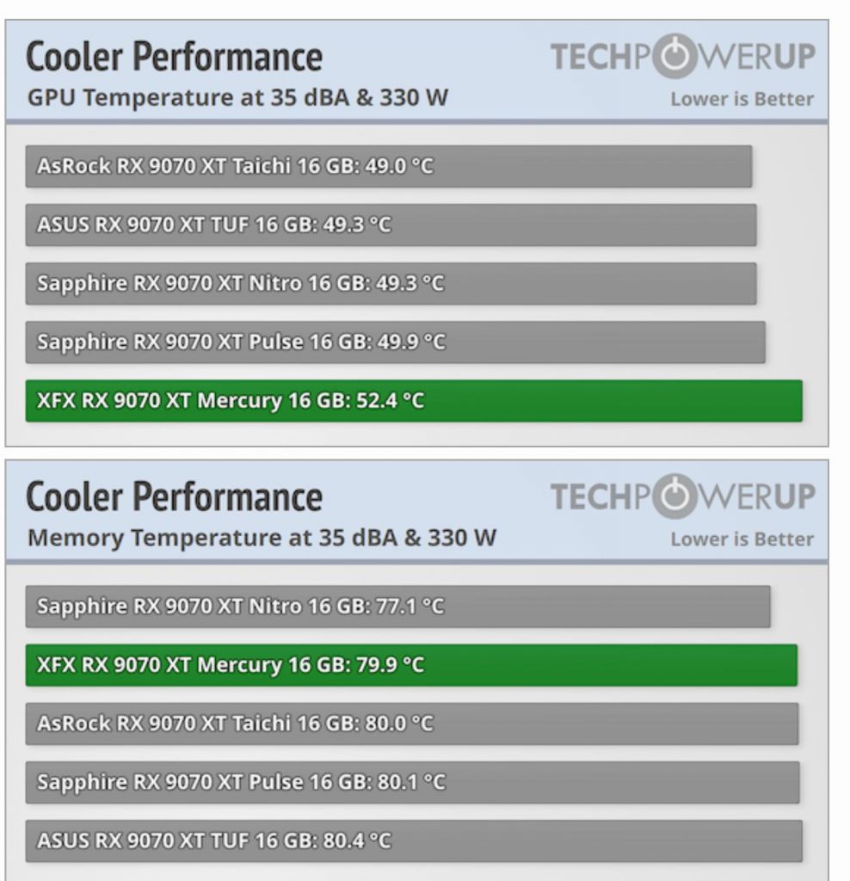Screen dimensions: 850x881
Task: Click the Sapphire Nitro 49.3 °C bar
Action: [391, 283]
